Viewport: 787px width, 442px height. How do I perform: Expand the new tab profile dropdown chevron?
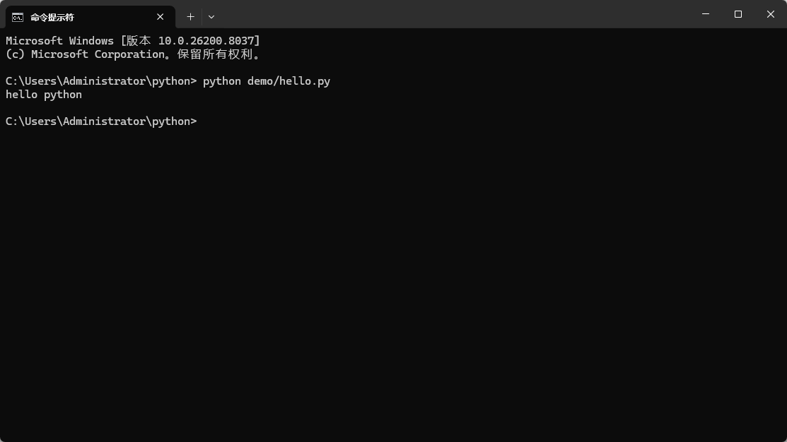(x=211, y=17)
